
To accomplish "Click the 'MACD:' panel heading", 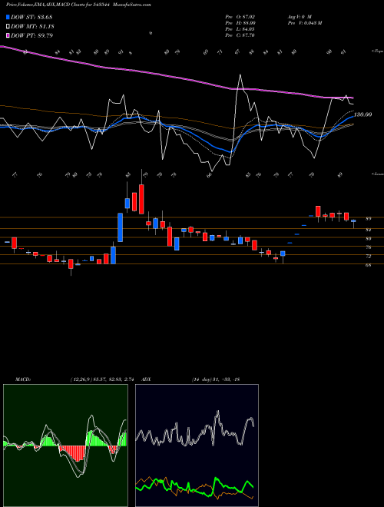I will (23, 379).
